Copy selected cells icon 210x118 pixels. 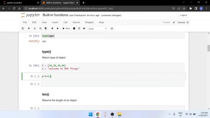[x=40, y=29]
